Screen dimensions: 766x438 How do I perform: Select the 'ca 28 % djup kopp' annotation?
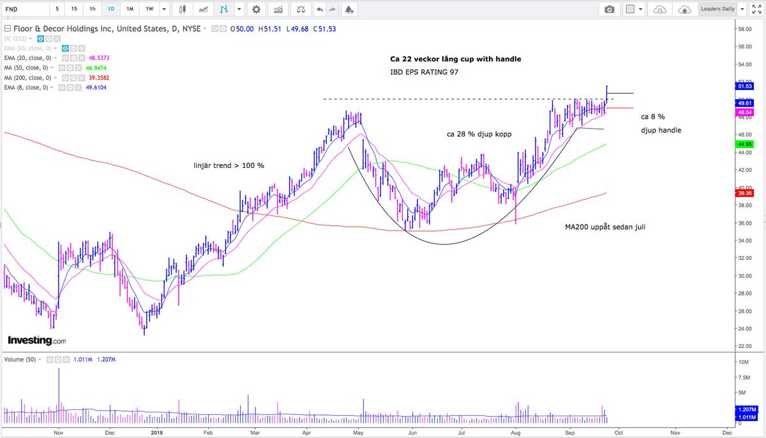[x=479, y=134]
